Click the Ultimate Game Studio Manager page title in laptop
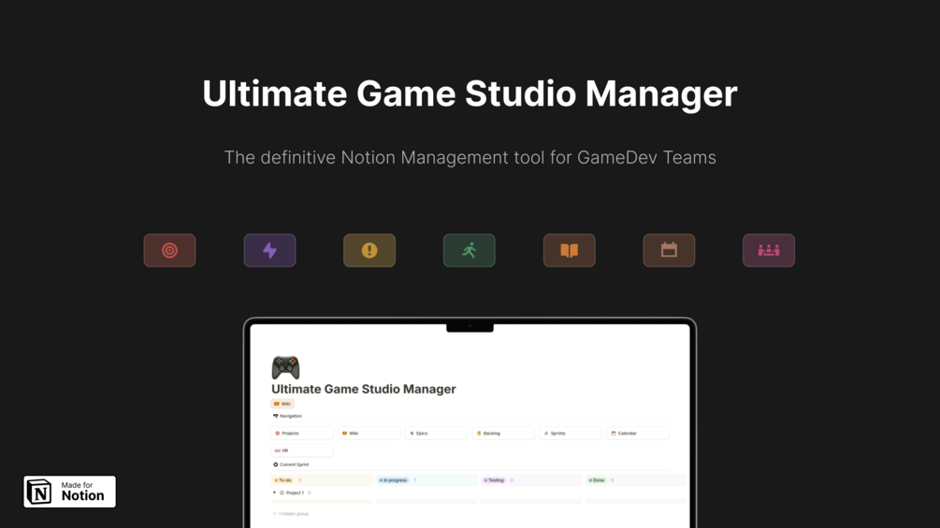This screenshot has height=528, width=940. (x=363, y=389)
